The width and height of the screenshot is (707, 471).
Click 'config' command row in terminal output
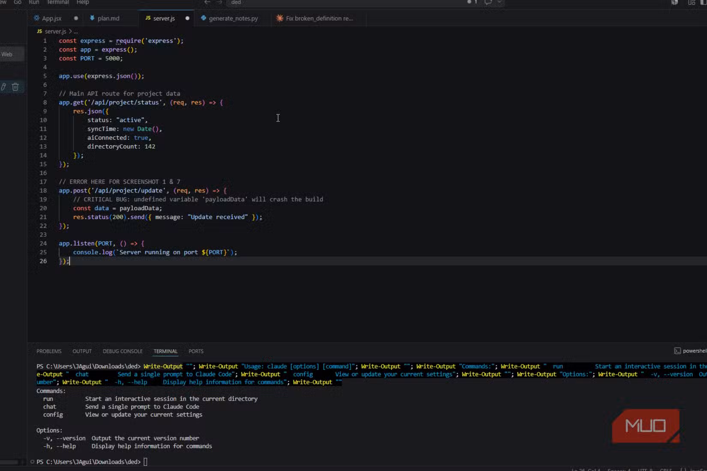[x=123, y=414]
